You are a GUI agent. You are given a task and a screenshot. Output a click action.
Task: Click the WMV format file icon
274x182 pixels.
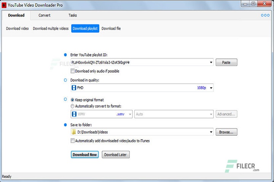[74, 114]
